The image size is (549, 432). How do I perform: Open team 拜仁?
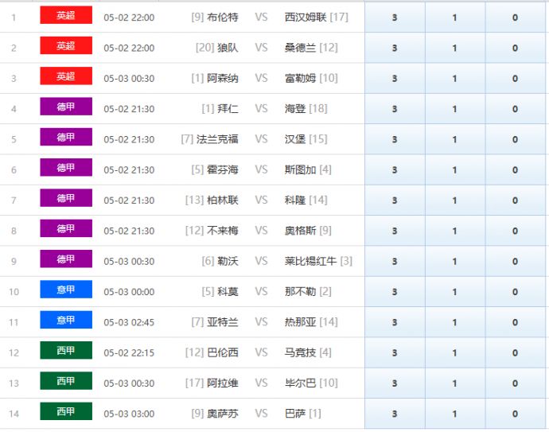[x=228, y=108]
